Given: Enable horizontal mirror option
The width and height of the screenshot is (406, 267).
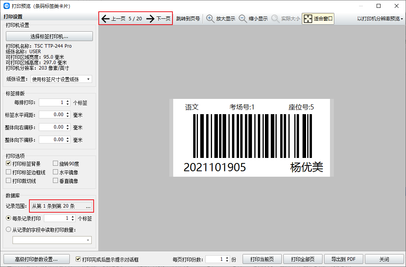Looking at the screenshot, I should (x=55, y=172).
